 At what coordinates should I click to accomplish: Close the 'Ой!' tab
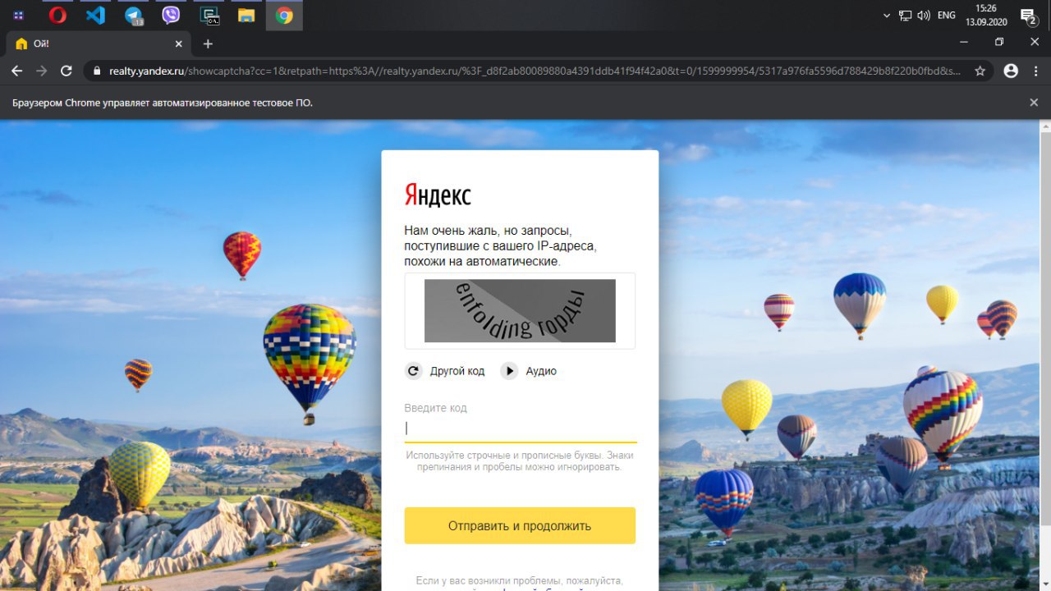point(178,44)
